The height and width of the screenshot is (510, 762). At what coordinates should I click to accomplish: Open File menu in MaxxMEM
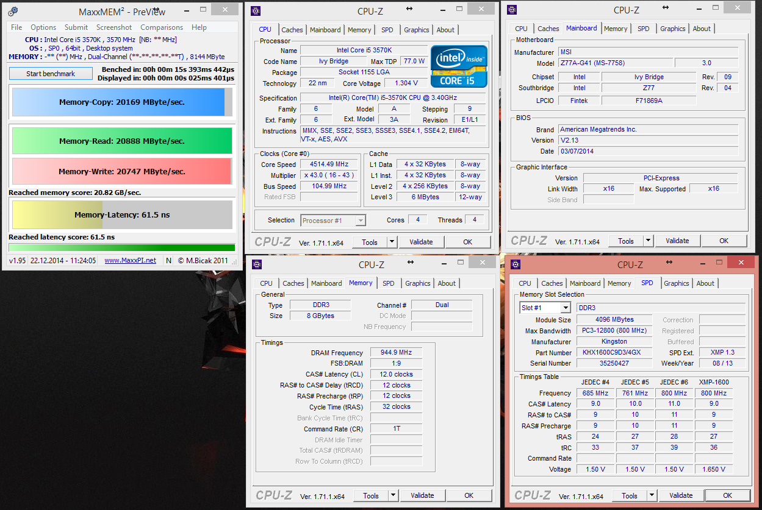click(16, 27)
